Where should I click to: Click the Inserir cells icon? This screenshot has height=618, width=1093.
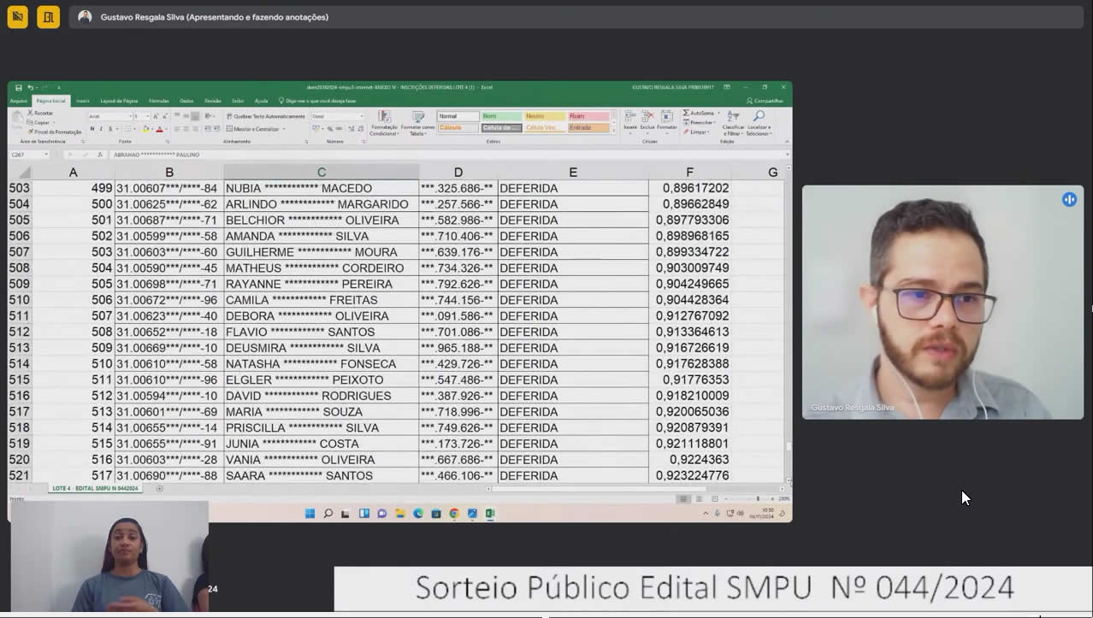(630, 116)
